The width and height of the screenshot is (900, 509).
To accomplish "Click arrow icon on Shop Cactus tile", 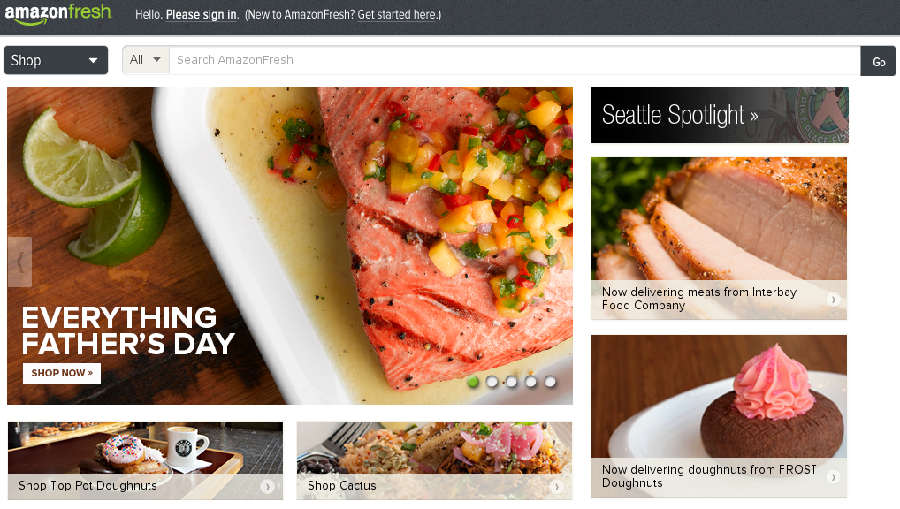I will pyautogui.click(x=555, y=487).
